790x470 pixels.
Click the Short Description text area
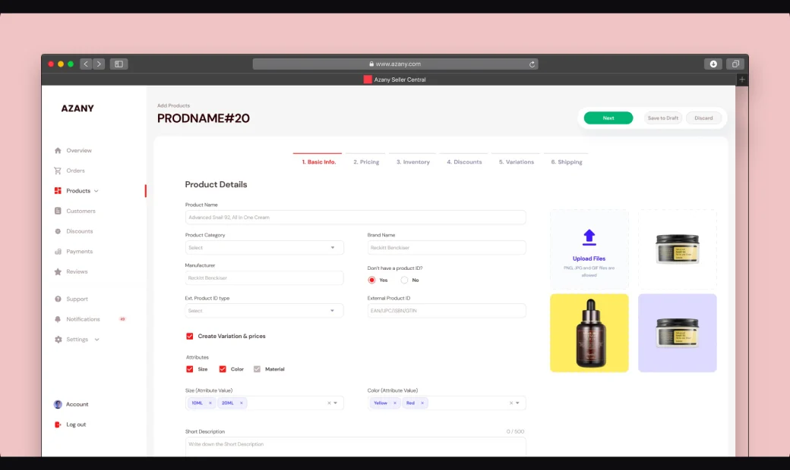pyautogui.click(x=355, y=446)
